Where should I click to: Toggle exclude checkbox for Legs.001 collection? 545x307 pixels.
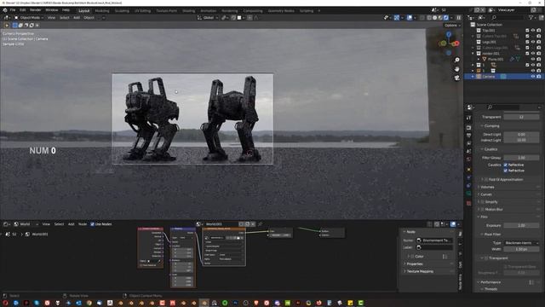[x=527, y=42]
